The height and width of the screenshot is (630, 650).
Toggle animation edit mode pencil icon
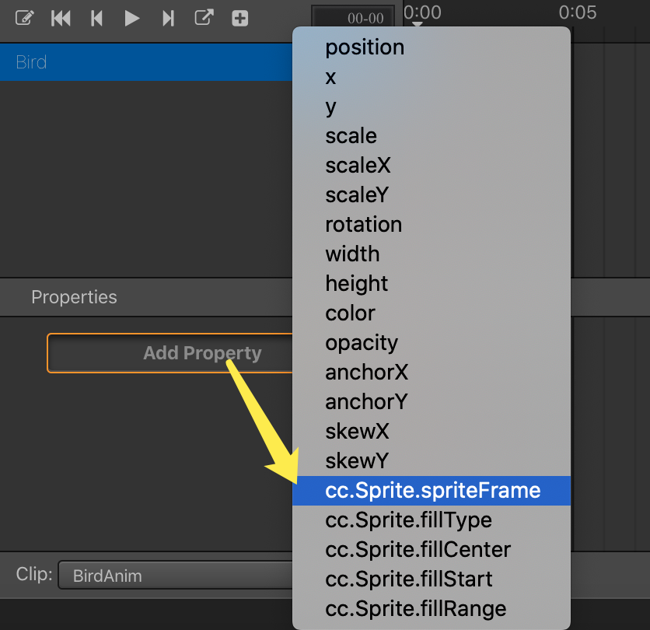click(24, 18)
